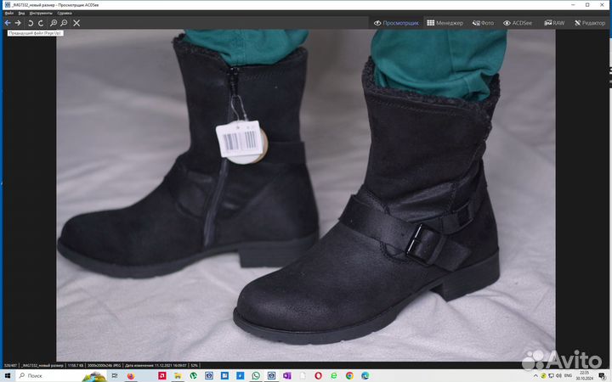Show hidden system tray icons
The image size is (612, 382).
click(535, 376)
